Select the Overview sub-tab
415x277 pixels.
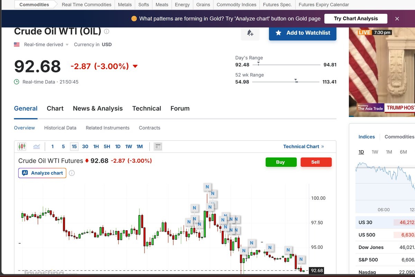pos(24,128)
